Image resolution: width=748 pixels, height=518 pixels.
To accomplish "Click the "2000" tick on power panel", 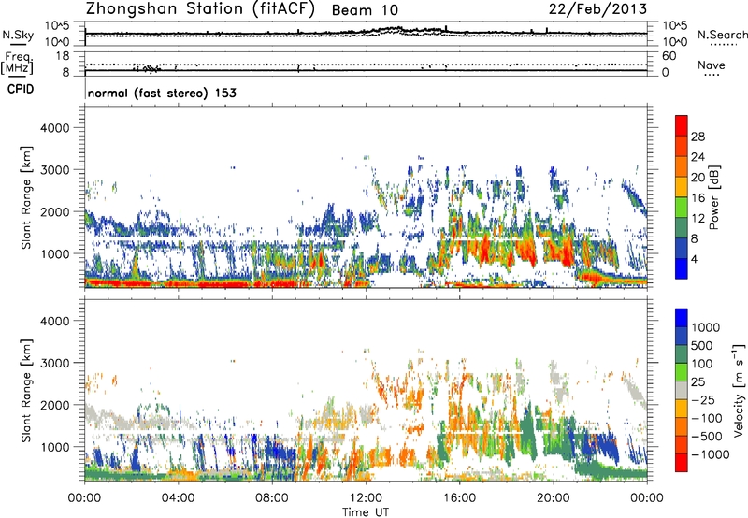I will tap(54, 211).
